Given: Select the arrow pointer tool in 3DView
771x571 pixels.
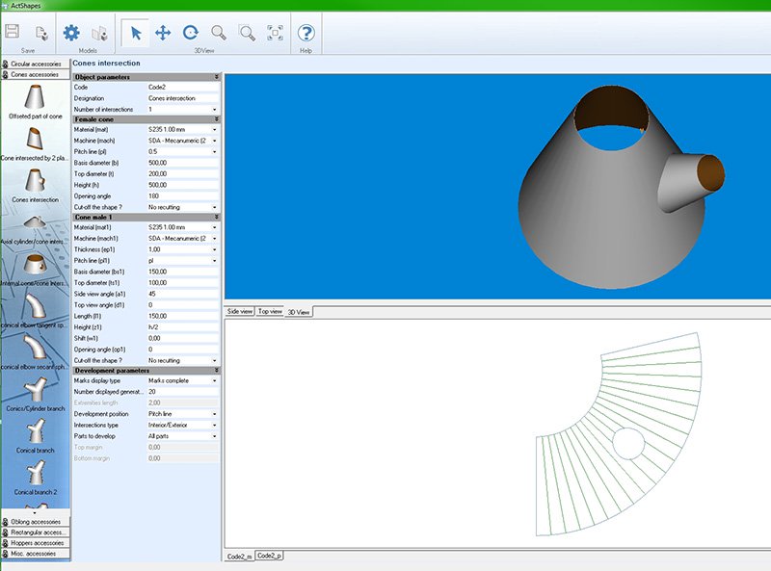Looking at the screenshot, I should point(136,32).
